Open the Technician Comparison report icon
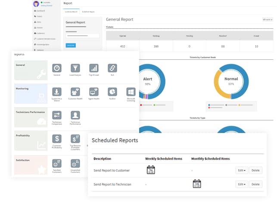277x210 pixels. coord(57,115)
